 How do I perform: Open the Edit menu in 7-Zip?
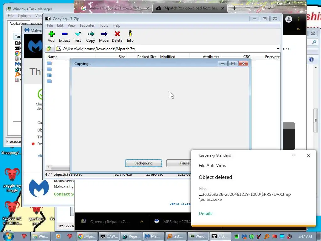coord(60,25)
